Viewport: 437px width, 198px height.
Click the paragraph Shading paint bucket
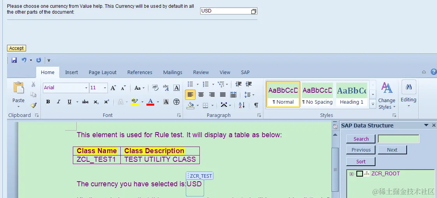point(190,105)
